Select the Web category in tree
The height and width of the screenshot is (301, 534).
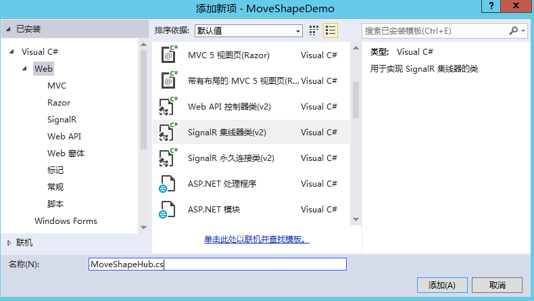tap(43, 68)
